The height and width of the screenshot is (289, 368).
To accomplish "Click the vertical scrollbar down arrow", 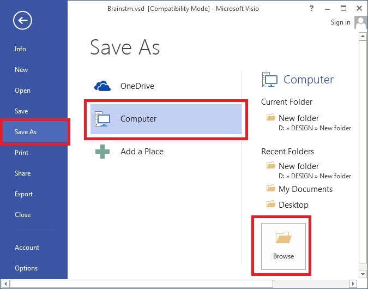I will [363, 274].
